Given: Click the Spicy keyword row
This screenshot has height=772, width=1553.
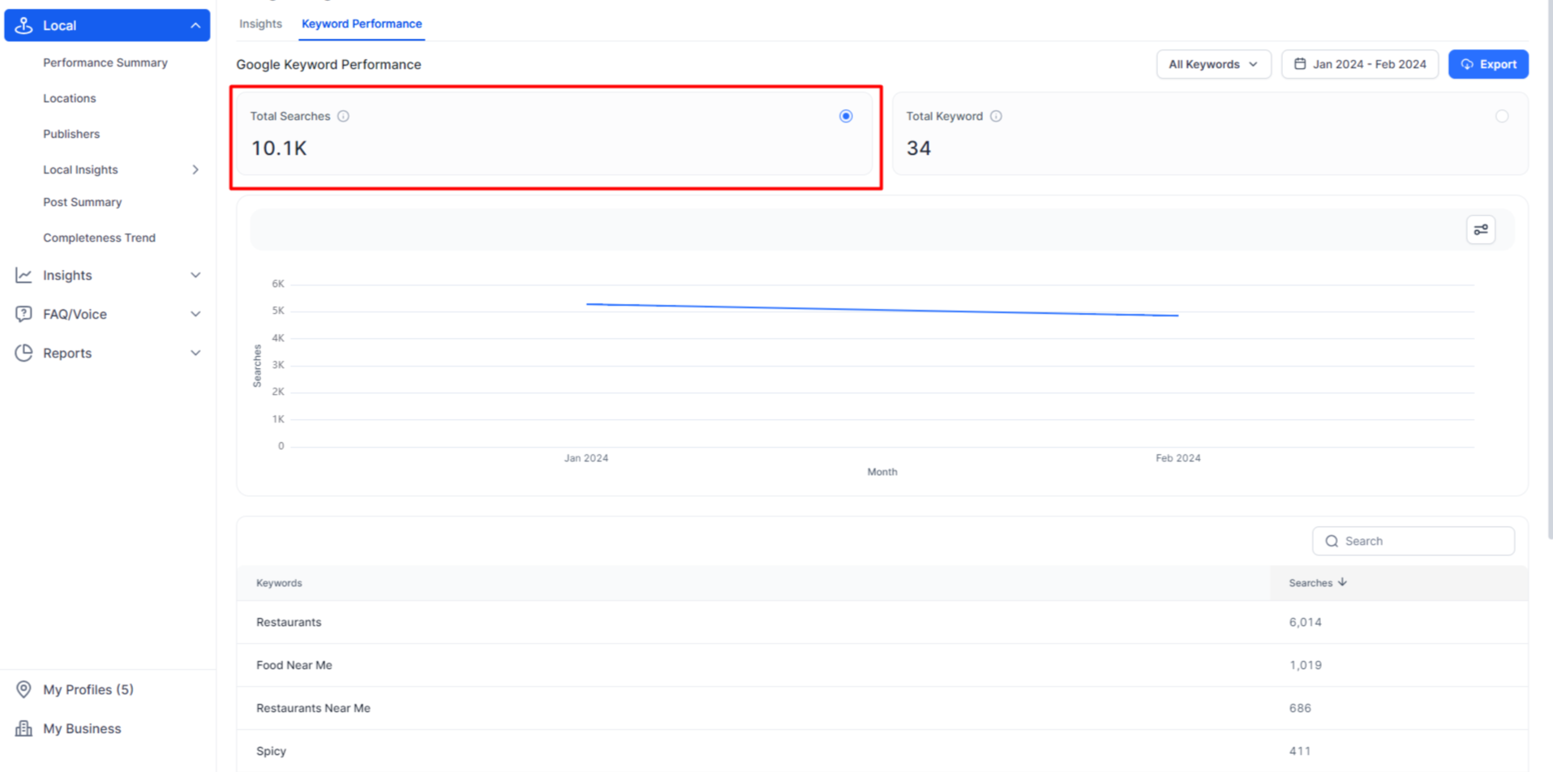Looking at the screenshot, I should (x=882, y=751).
